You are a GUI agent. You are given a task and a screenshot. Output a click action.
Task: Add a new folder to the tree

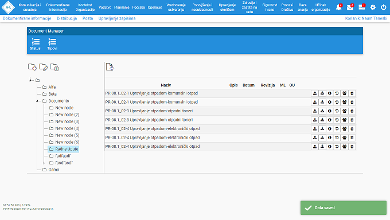click(x=32, y=67)
